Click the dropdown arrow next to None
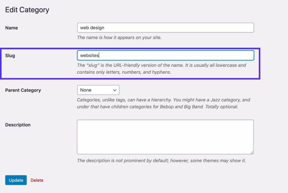288x193 pixels. click(114, 90)
